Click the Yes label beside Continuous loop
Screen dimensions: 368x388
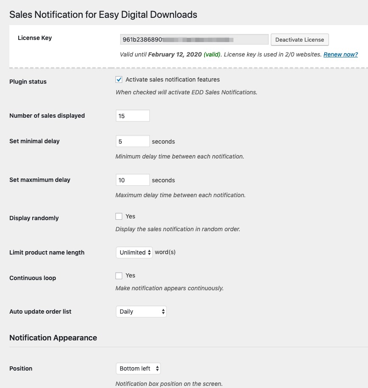(x=130, y=275)
